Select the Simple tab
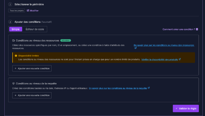This screenshot has height=116, width=205. 16,29
